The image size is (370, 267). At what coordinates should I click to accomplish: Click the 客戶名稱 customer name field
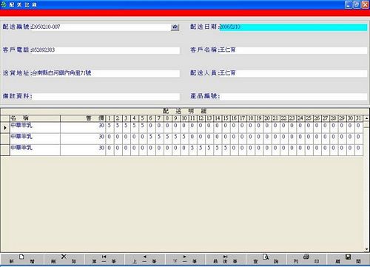(x=293, y=50)
